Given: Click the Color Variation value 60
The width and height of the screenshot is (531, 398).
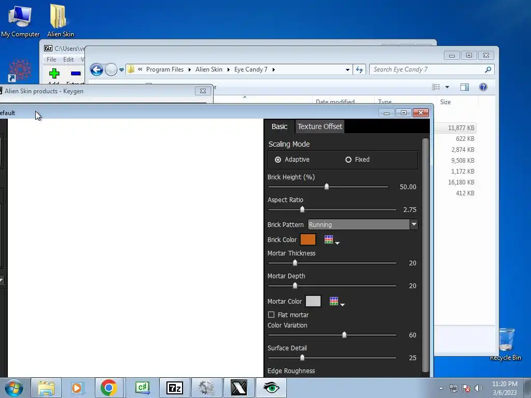Looking at the screenshot, I should pos(412,335).
